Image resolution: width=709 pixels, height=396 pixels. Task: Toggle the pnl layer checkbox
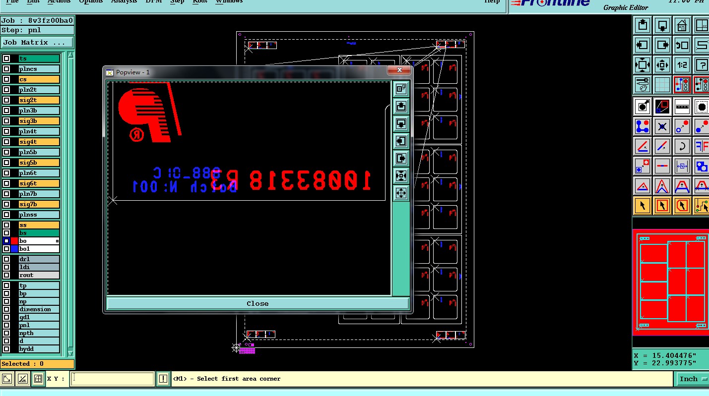[6, 325]
